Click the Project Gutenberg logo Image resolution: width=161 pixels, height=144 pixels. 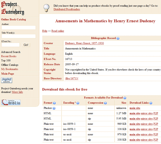(x=13, y=8)
